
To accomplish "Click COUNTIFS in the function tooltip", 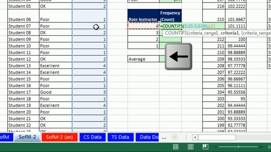I will coord(176,33).
